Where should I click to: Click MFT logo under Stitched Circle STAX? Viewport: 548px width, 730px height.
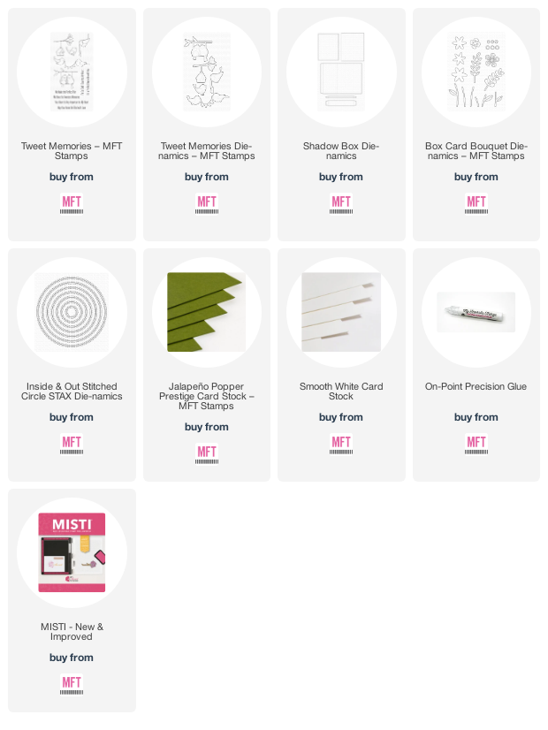coord(72,445)
